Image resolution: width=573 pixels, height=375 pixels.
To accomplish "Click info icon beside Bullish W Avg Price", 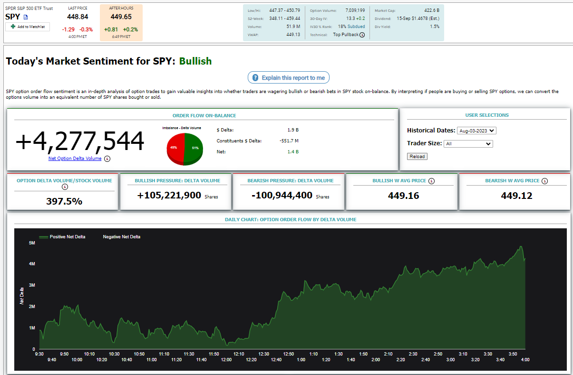I will [x=431, y=181].
